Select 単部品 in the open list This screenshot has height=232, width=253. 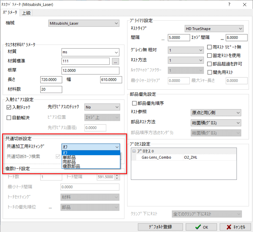pyautogui.click(x=91, y=157)
